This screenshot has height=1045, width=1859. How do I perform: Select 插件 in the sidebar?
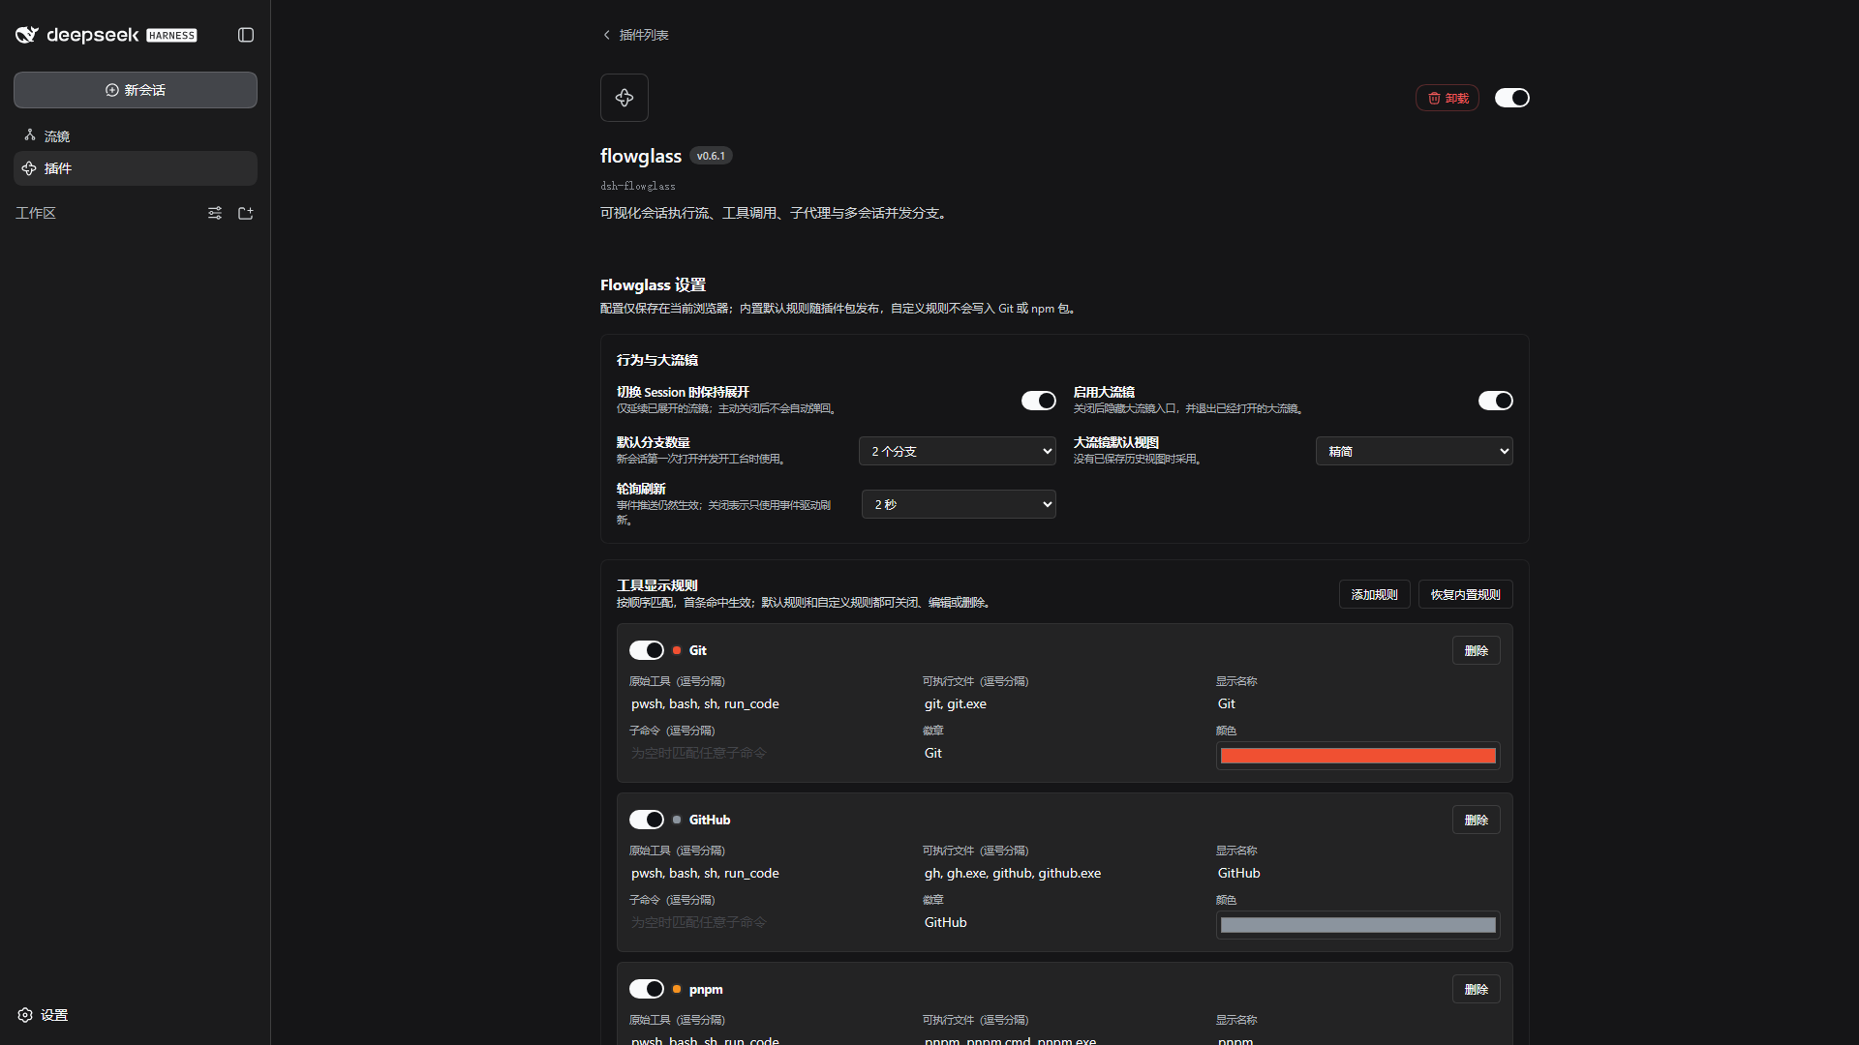[136, 168]
